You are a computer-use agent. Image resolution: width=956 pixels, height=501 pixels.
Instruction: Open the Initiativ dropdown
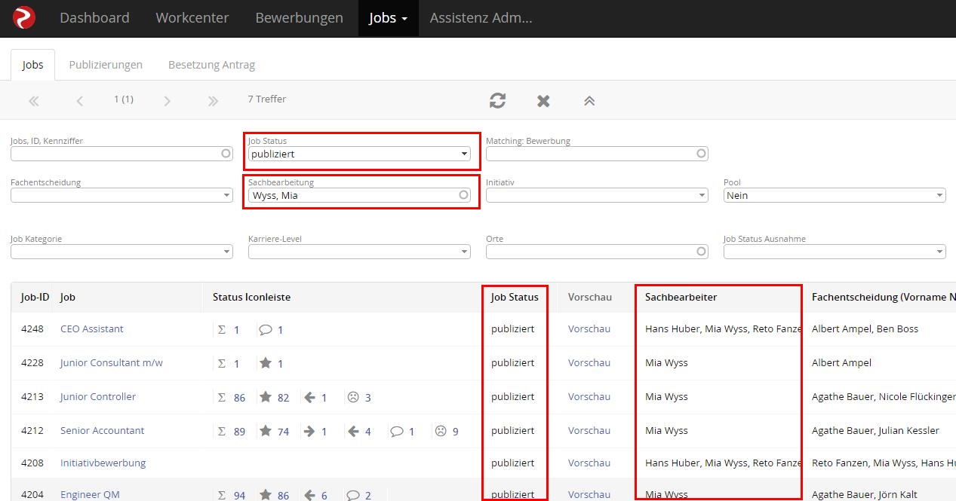597,195
